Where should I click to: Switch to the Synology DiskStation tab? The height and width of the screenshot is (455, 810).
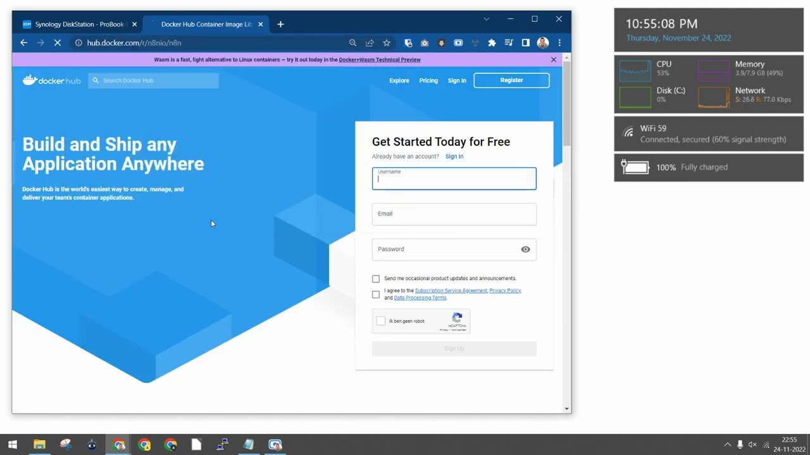pos(79,24)
